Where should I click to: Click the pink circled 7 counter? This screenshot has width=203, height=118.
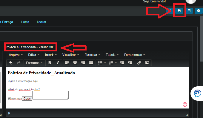point(185,104)
